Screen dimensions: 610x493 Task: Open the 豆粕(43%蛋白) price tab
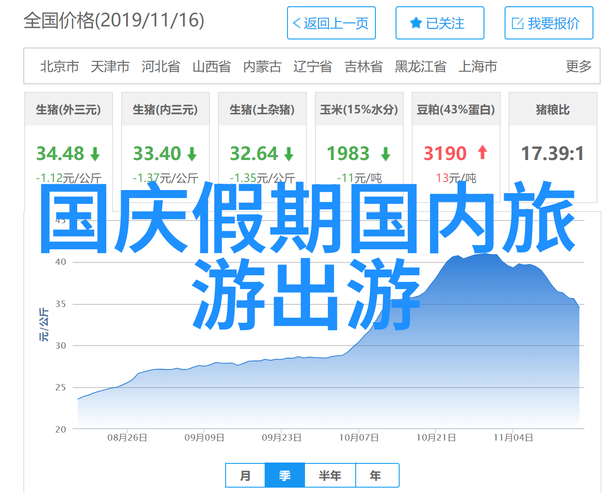[456, 110]
